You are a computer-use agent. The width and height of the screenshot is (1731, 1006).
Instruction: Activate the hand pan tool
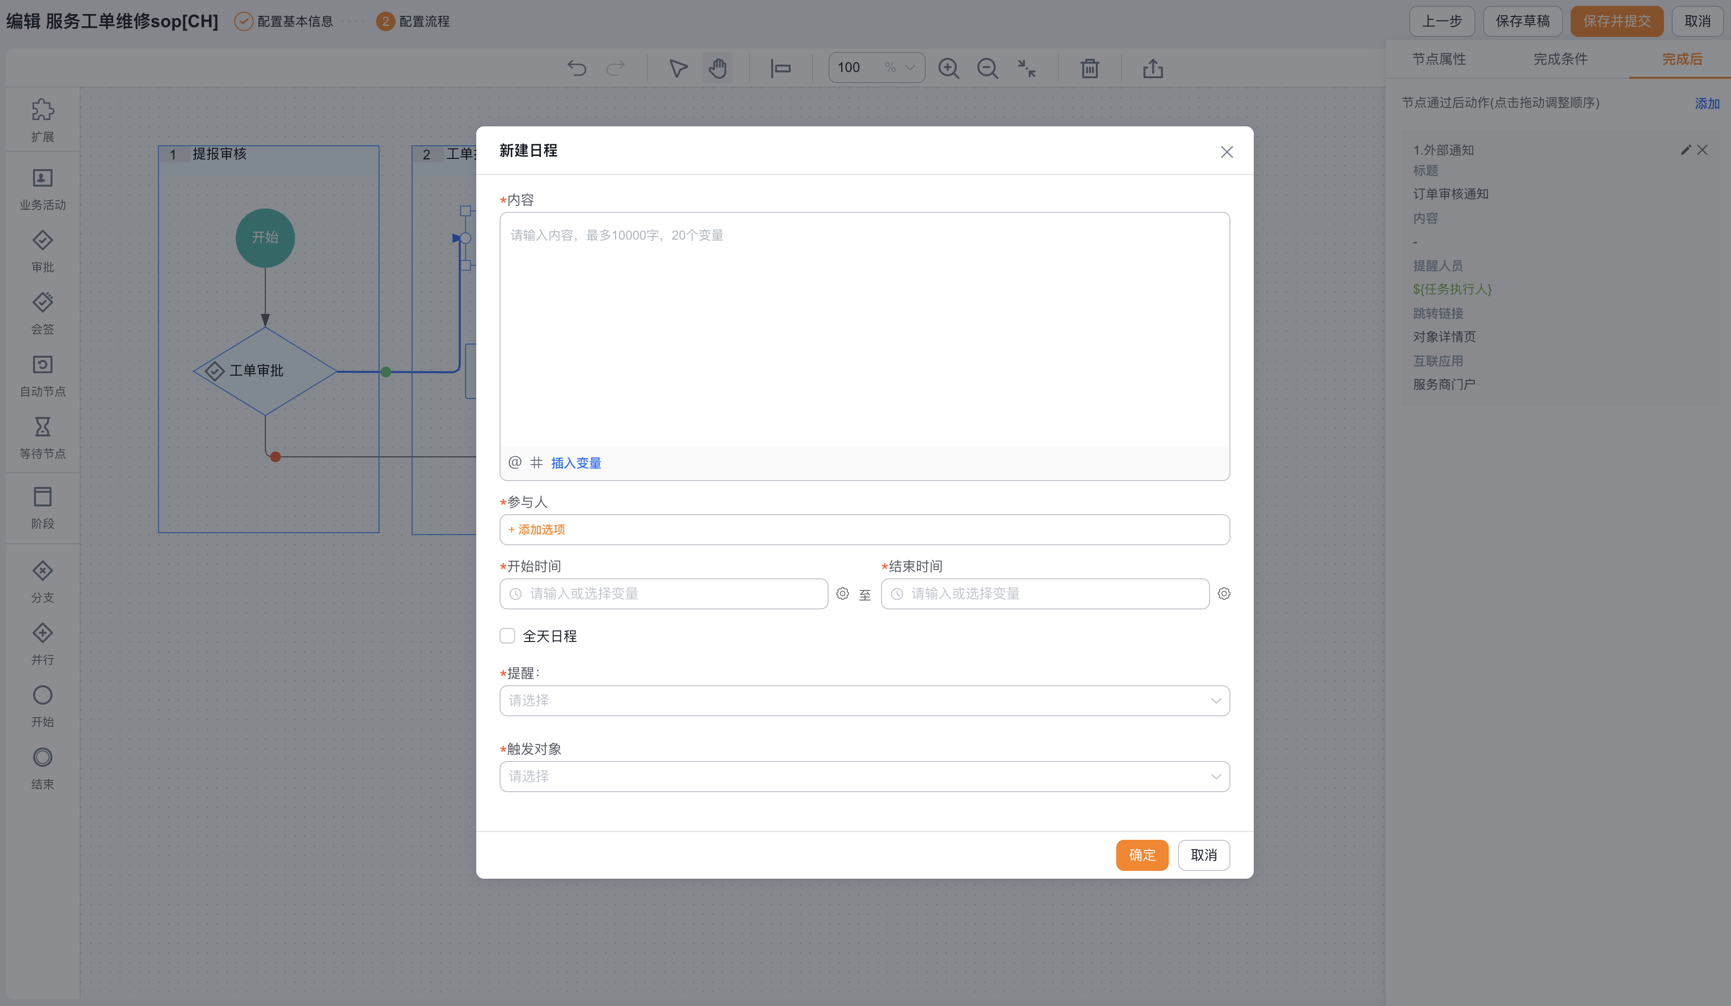click(718, 68)
